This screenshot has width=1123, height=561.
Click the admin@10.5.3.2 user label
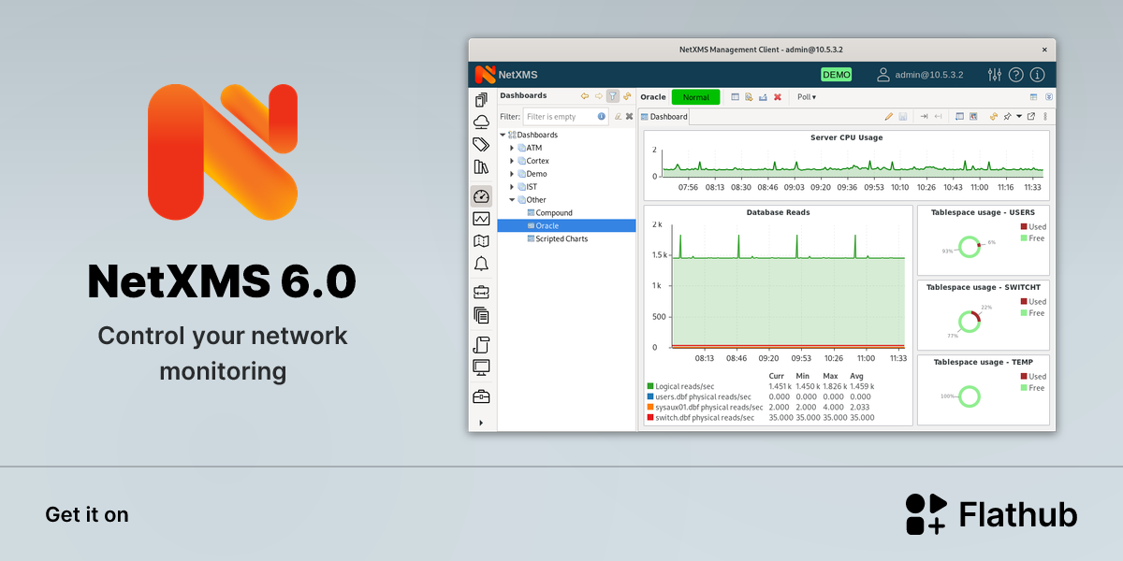point(932,75)
